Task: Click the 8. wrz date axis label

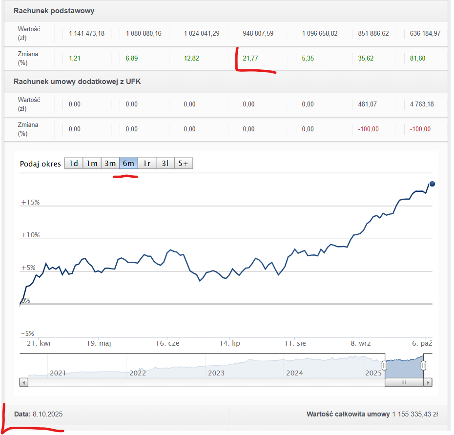Action: 361,343
